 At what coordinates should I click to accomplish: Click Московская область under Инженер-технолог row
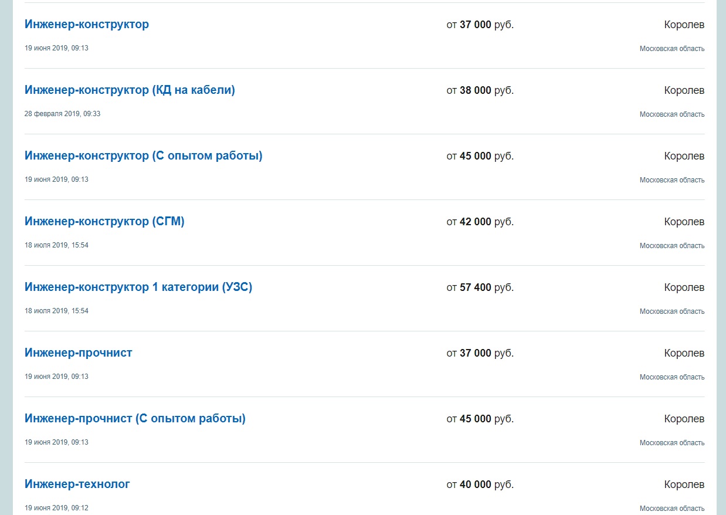pyautogui.click(x=672, y=509)
